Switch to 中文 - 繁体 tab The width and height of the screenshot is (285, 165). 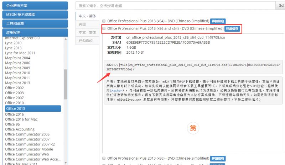click(x=87, y=32)
